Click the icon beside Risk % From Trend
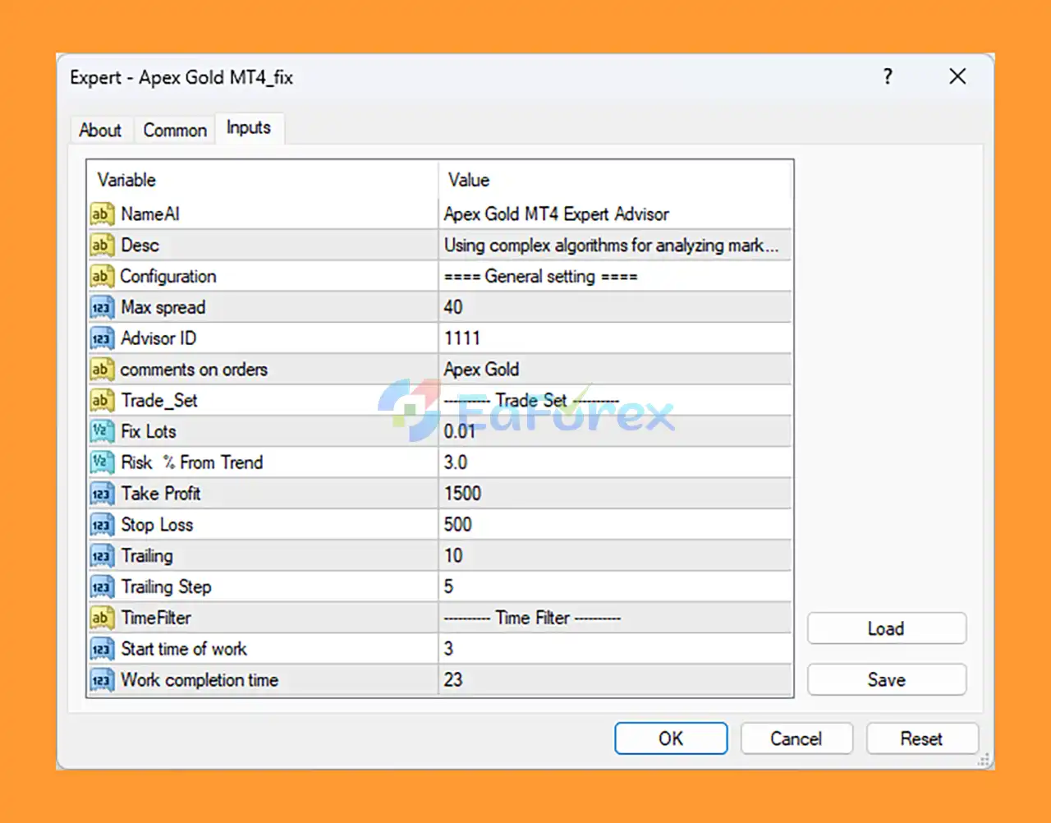Viewport: 1051px width, 823px height. coord(101,463)
